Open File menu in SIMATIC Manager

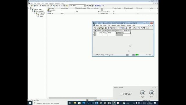pos(31,3)
